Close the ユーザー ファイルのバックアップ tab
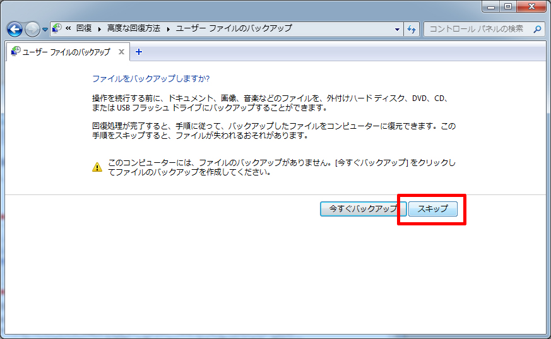The width and height of the screenshot is (551, 339). tap(121, 52)
